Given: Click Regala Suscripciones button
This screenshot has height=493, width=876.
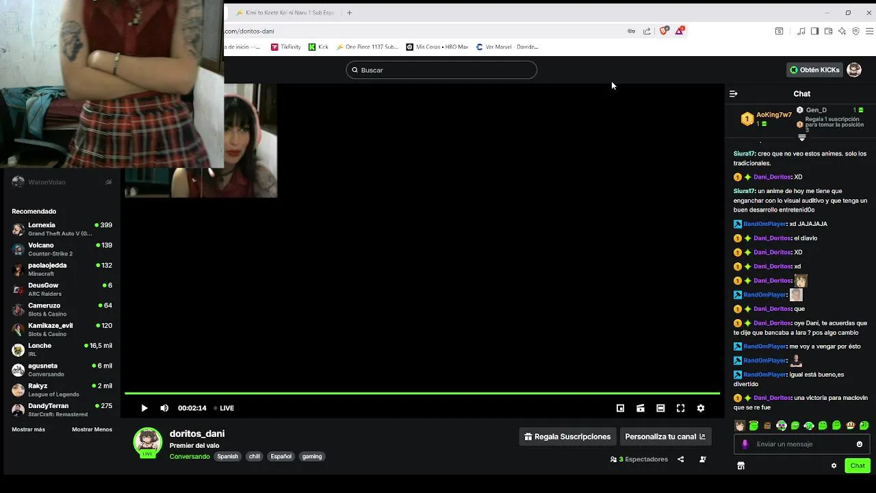Looking at the screenshot, I should click(x=567, y=437).
